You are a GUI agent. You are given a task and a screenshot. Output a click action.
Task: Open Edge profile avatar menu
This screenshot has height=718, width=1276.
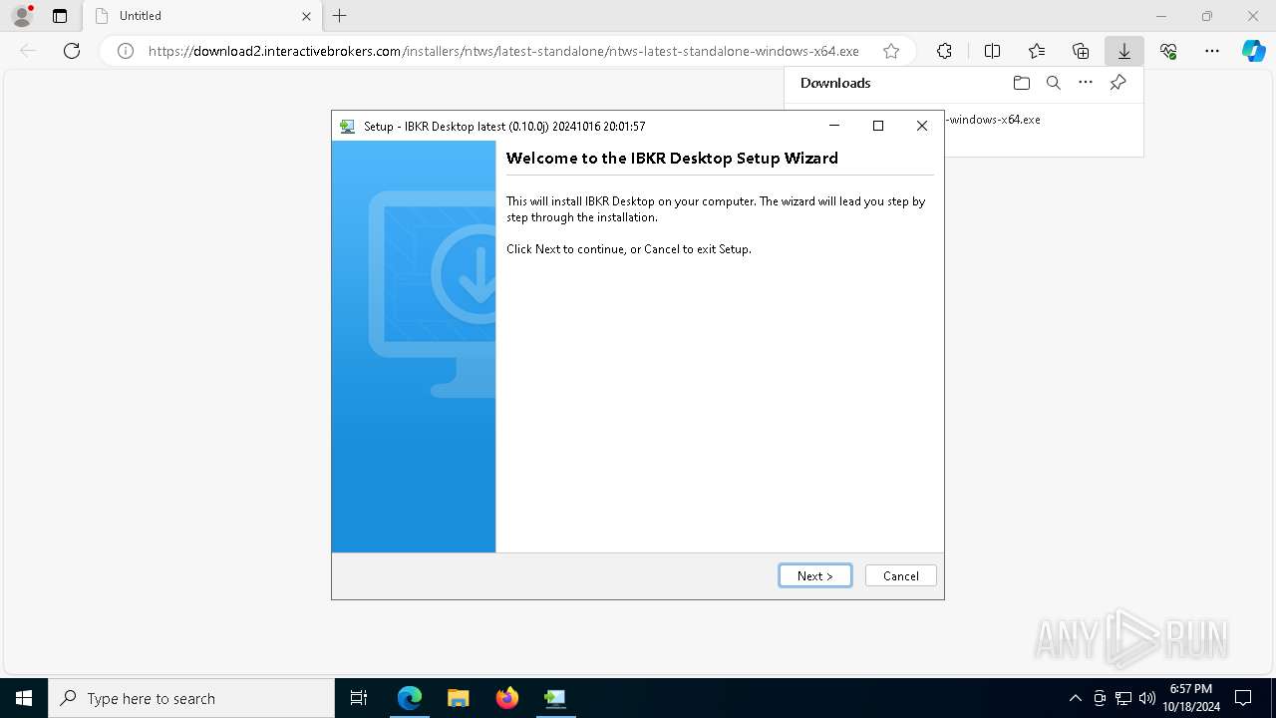point(22,16)
